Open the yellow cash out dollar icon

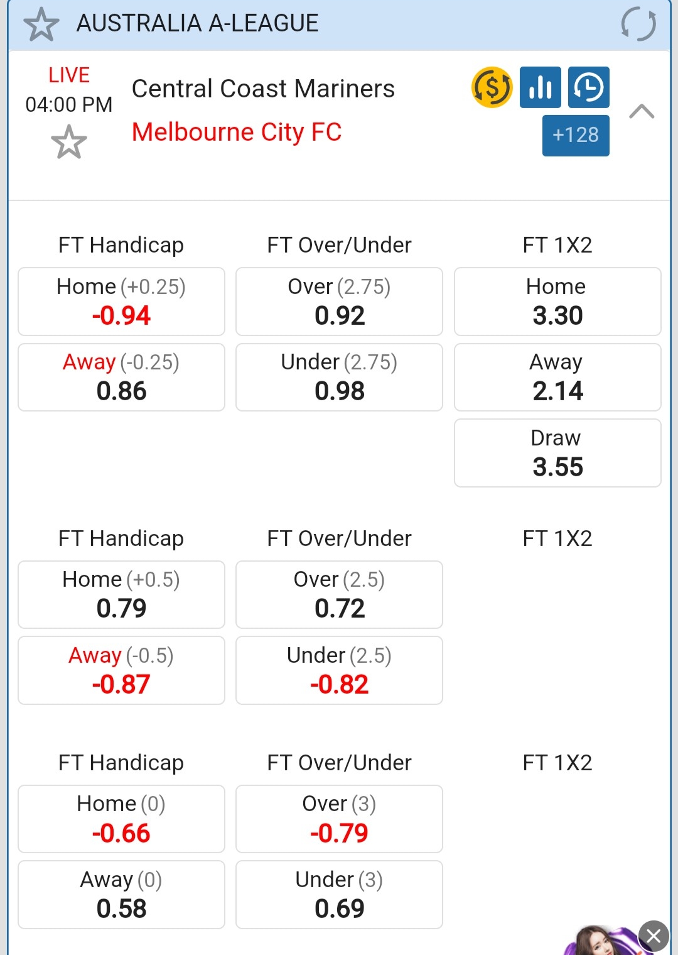(x=492, y=87)
